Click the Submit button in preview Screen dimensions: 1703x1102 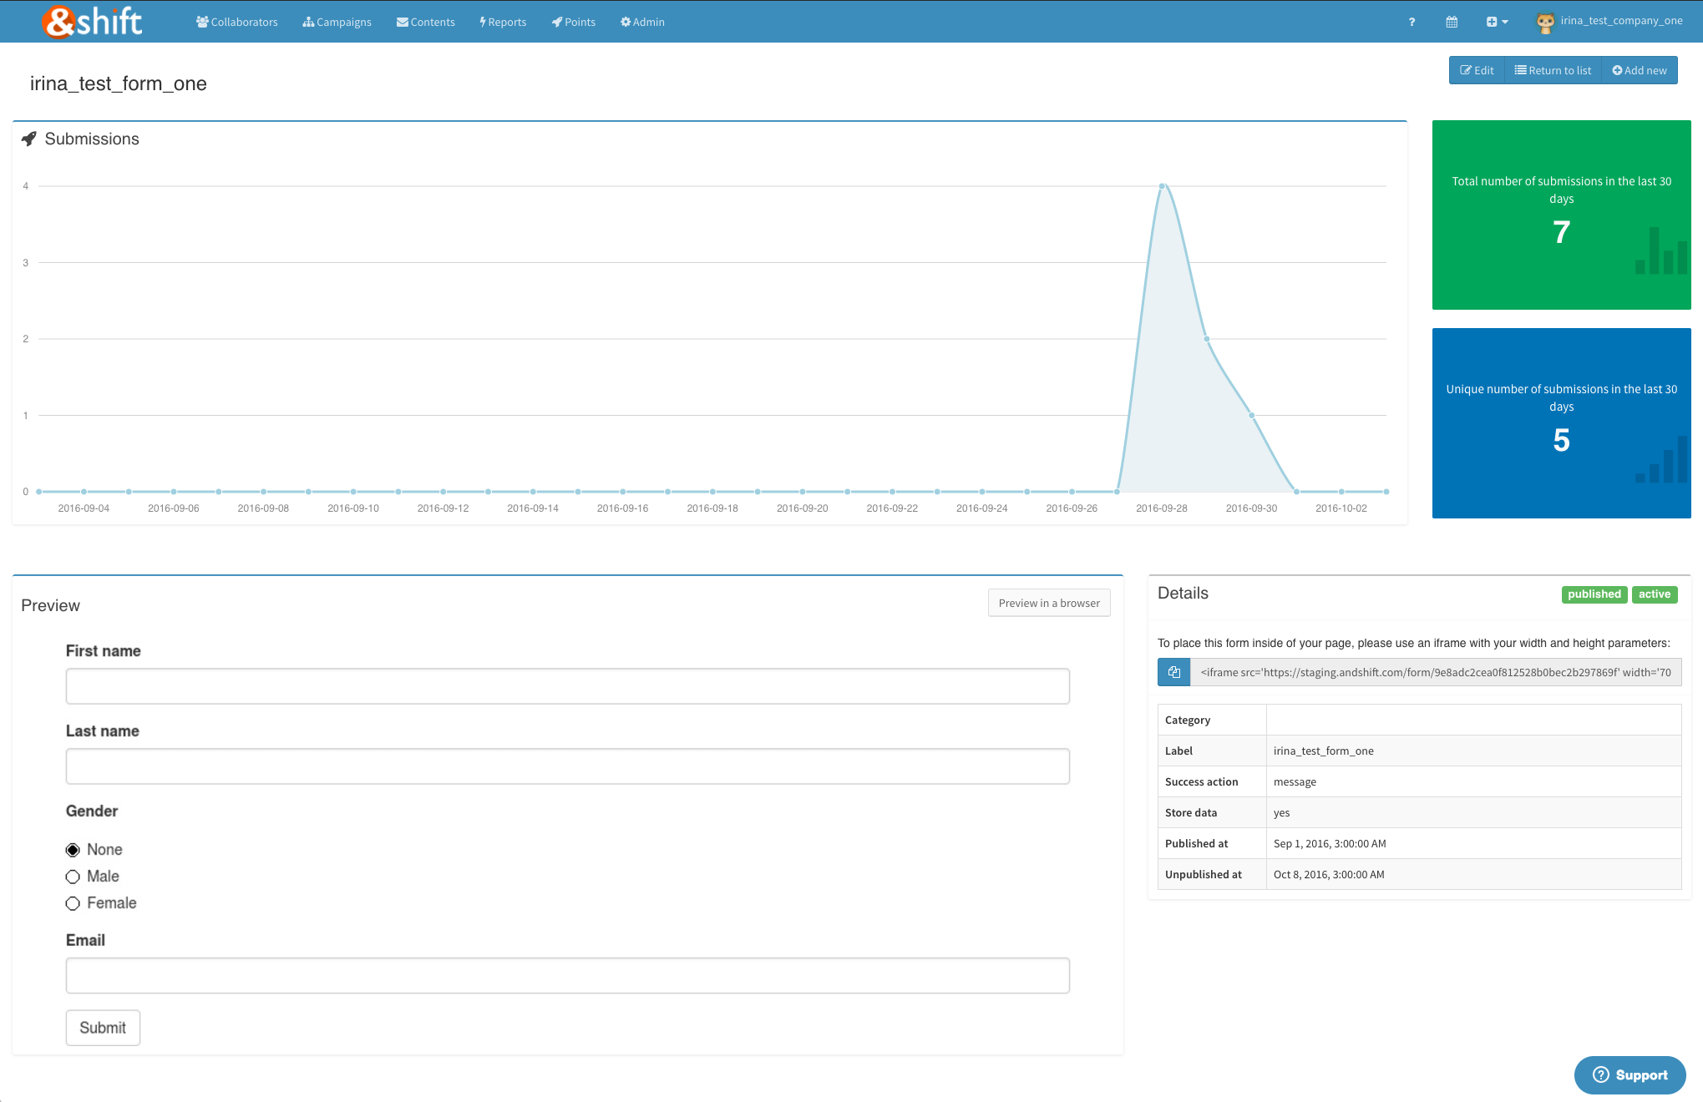click(103, 1028)
